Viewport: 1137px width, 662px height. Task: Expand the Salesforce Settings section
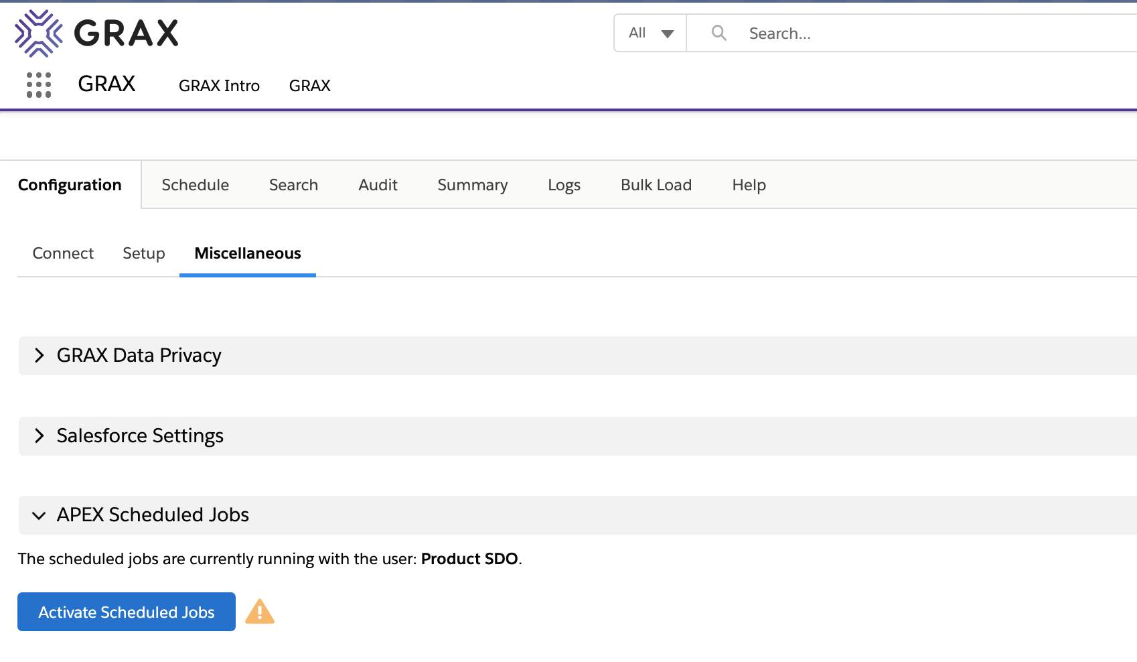pyautogui.click(x=578, y=436)
